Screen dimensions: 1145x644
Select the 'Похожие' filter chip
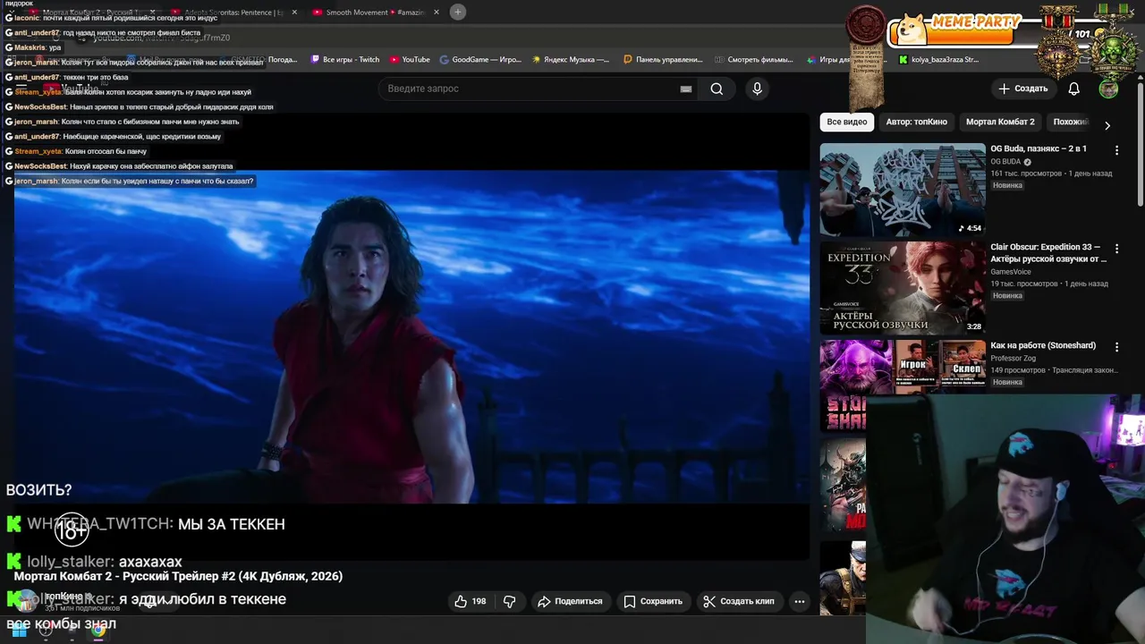pos(1071,122)
